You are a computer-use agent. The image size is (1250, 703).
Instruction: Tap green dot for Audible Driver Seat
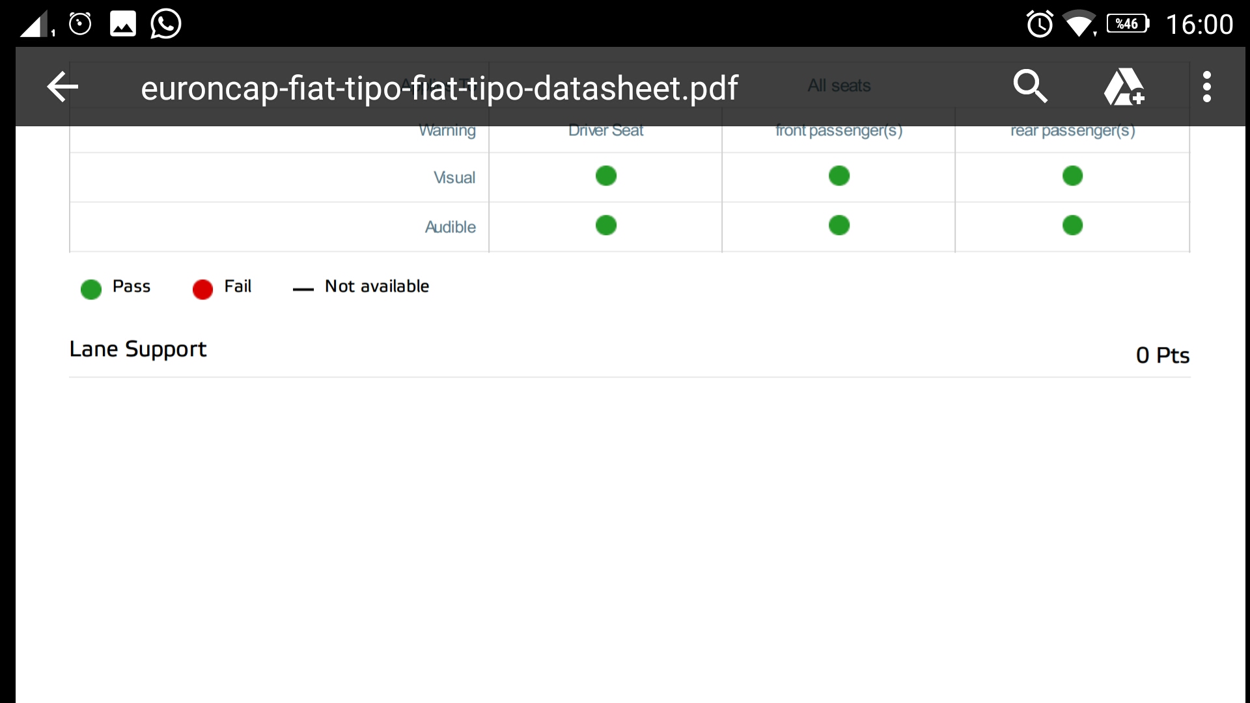click(x=605, y=225)
